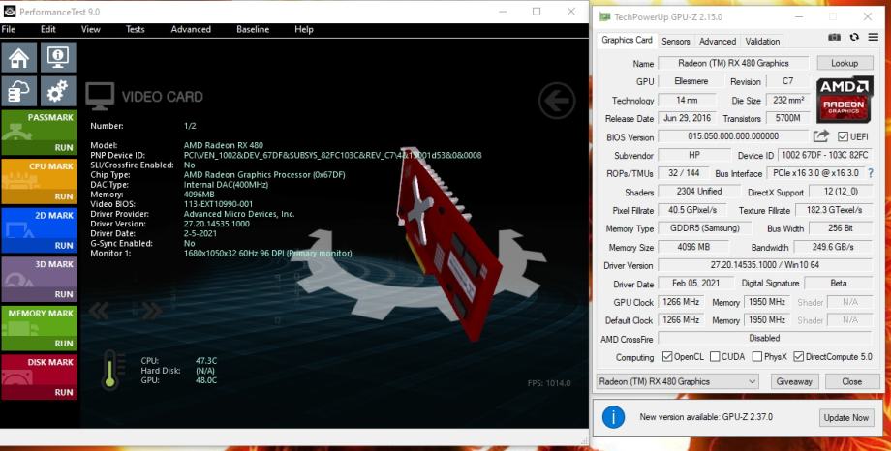
Task: Show previous video card with left chevrons
Action: tap(99, 310)
